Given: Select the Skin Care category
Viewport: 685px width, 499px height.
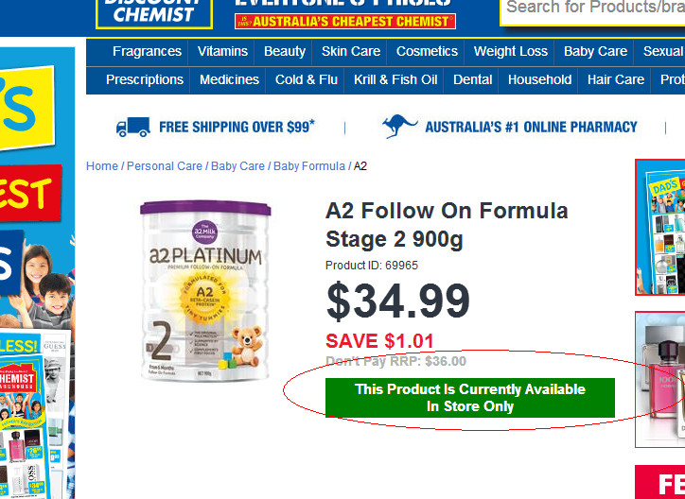Looking at the screenshot, I should tap(351, 51).
